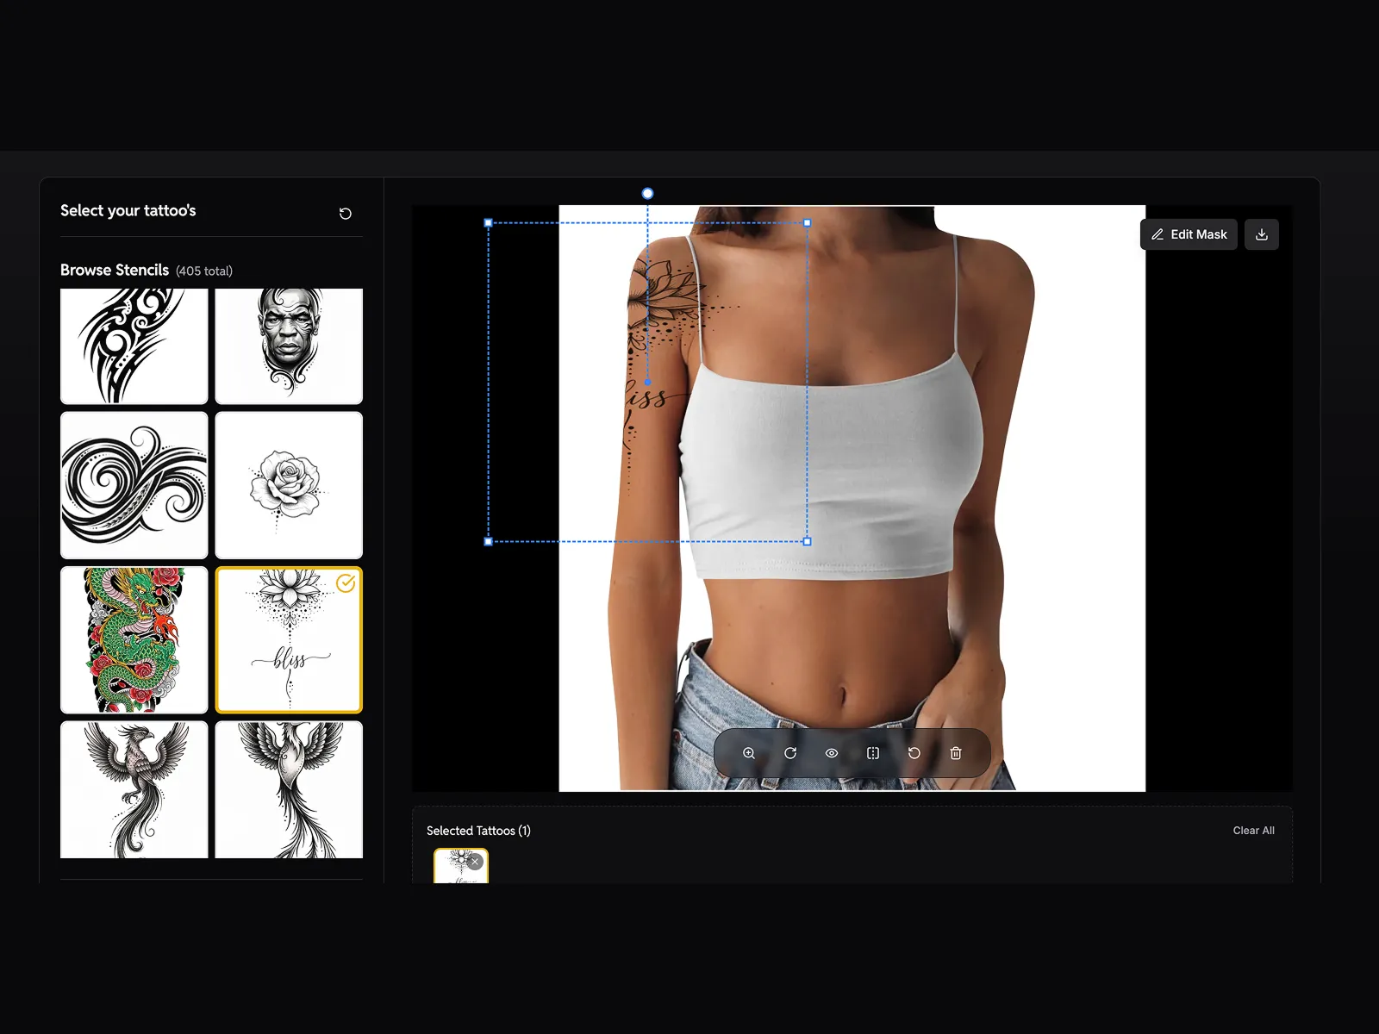Click the counter-clockwise reset icon in toolbar

coord(914,753)
